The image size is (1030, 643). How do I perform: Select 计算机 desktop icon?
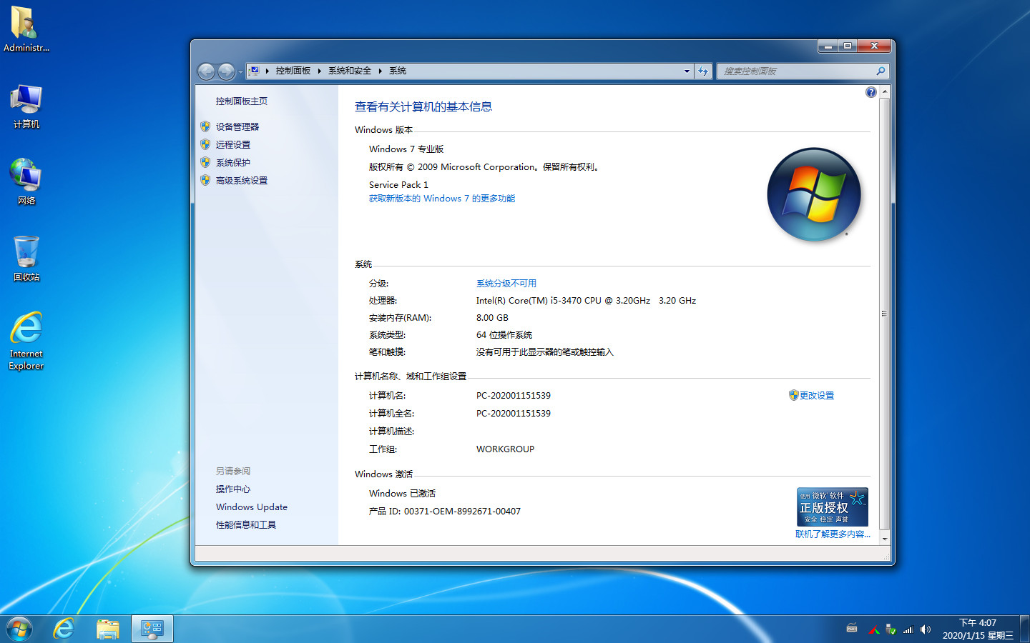(x=26, y=106)
